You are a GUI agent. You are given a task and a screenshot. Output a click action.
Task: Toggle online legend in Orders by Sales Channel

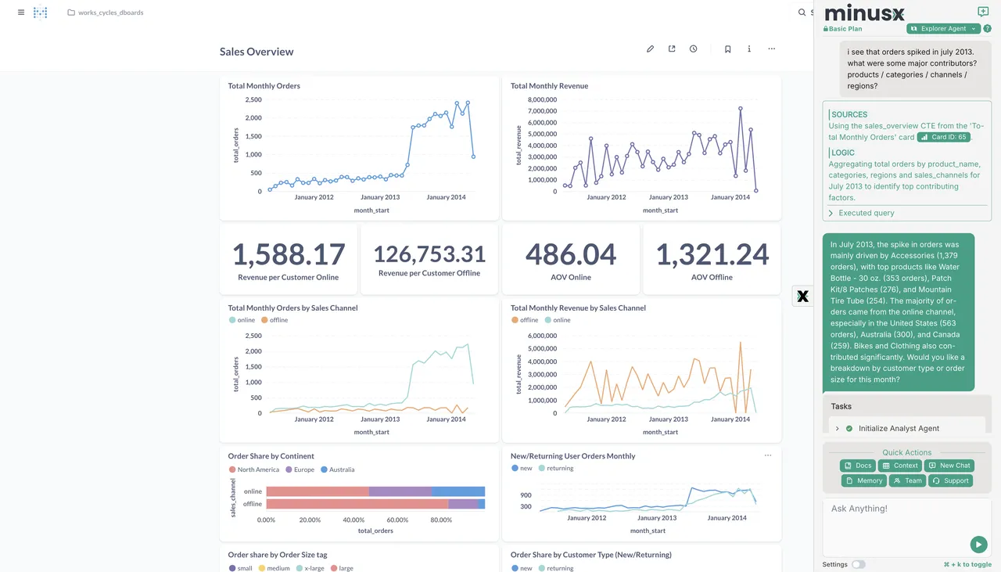coord(242,320)
